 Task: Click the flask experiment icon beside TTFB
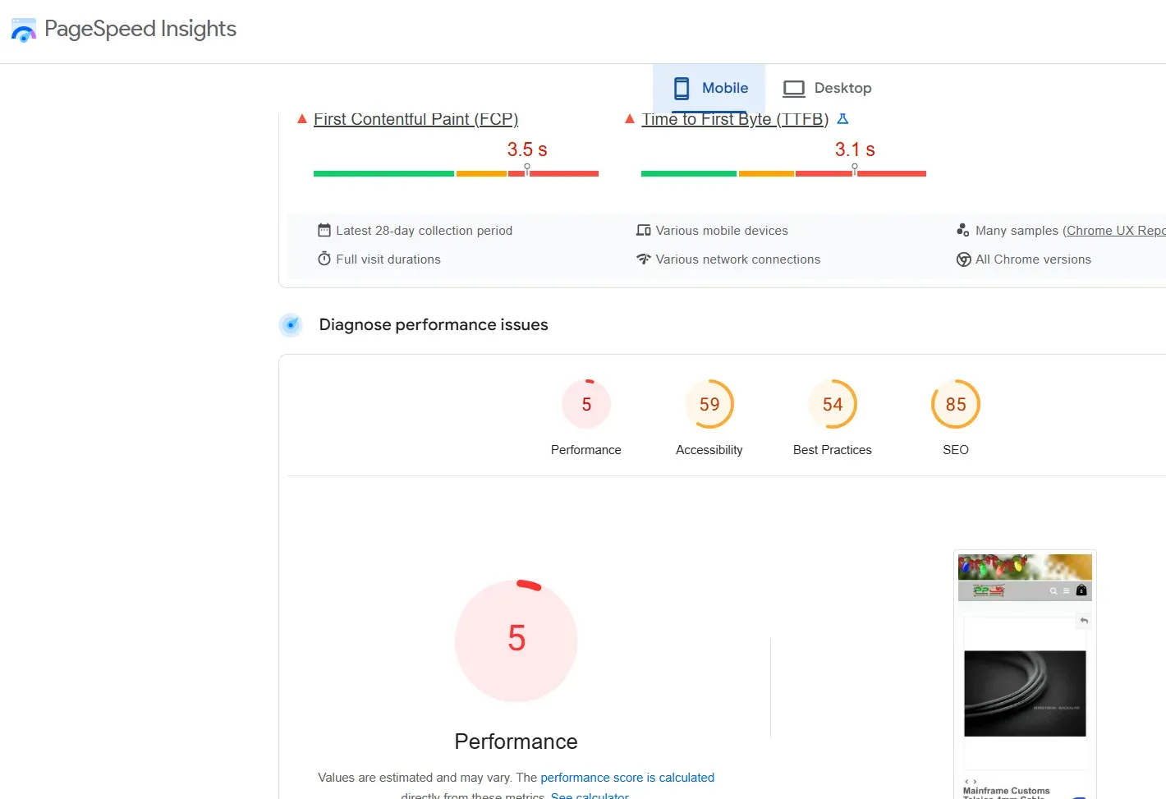coord(842,119)
